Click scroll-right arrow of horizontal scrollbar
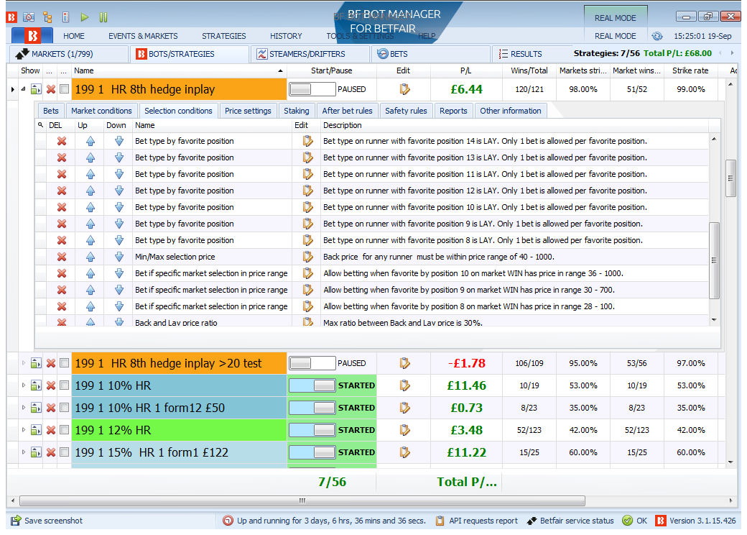The height and width of the screenshot is (535, 747). click(x=730, y=500)
